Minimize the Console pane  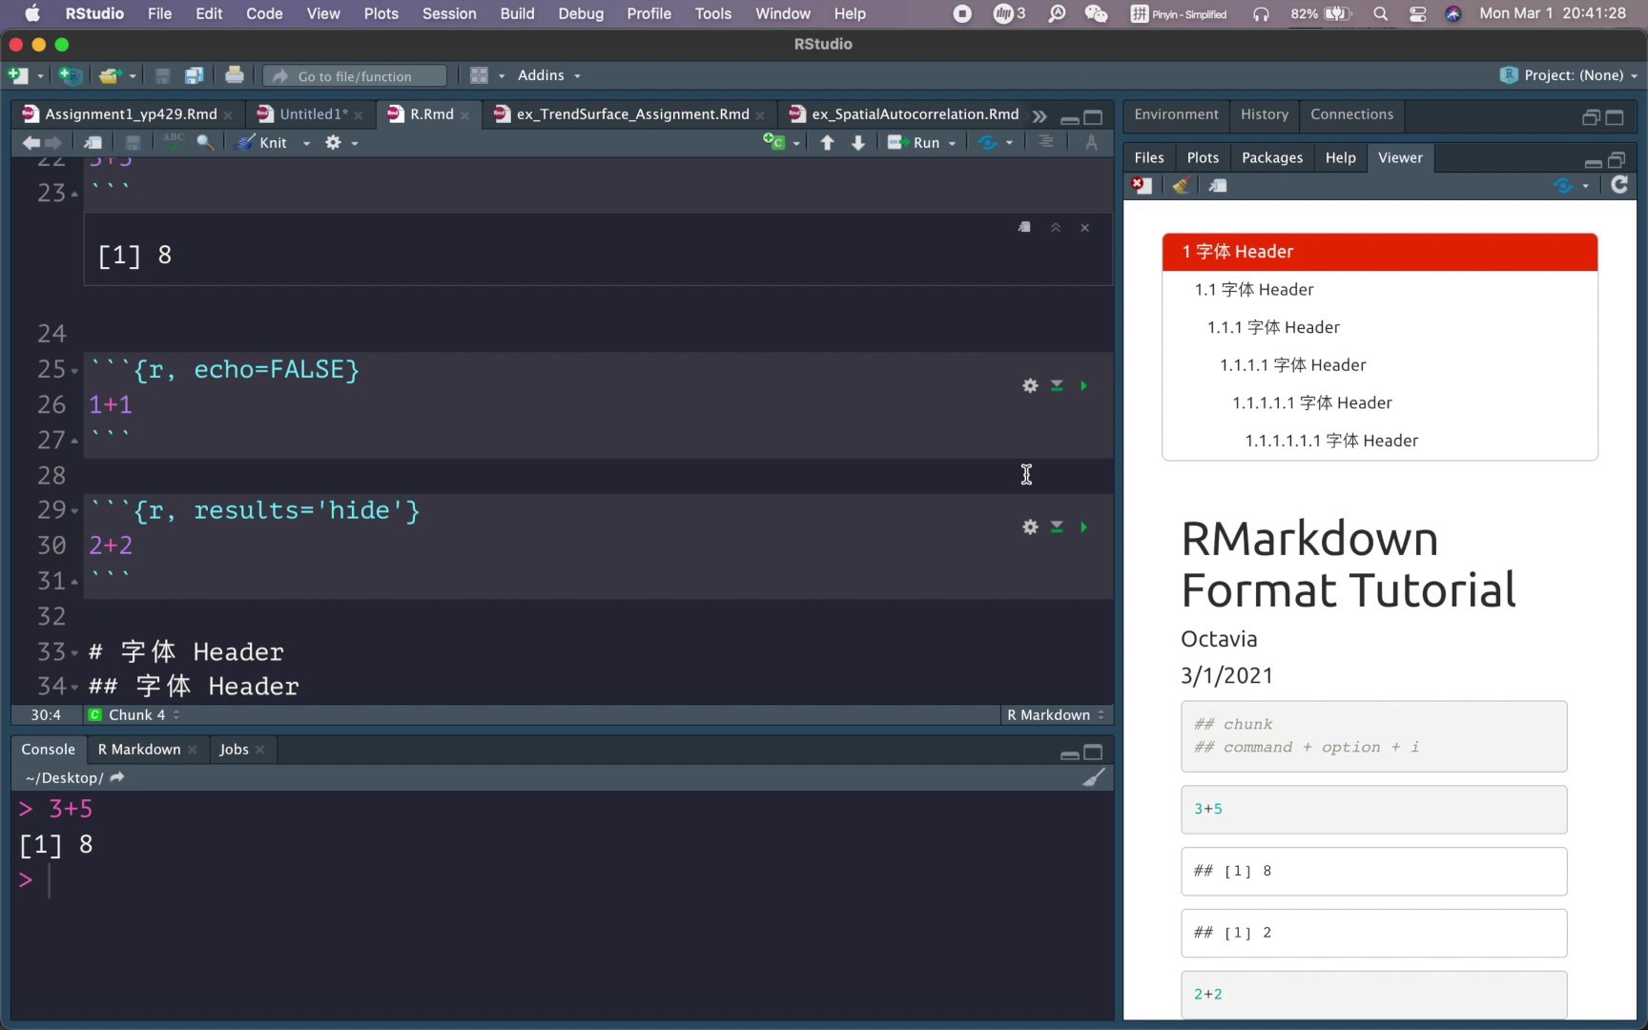pyautogui.click(x=1068, y=752)
